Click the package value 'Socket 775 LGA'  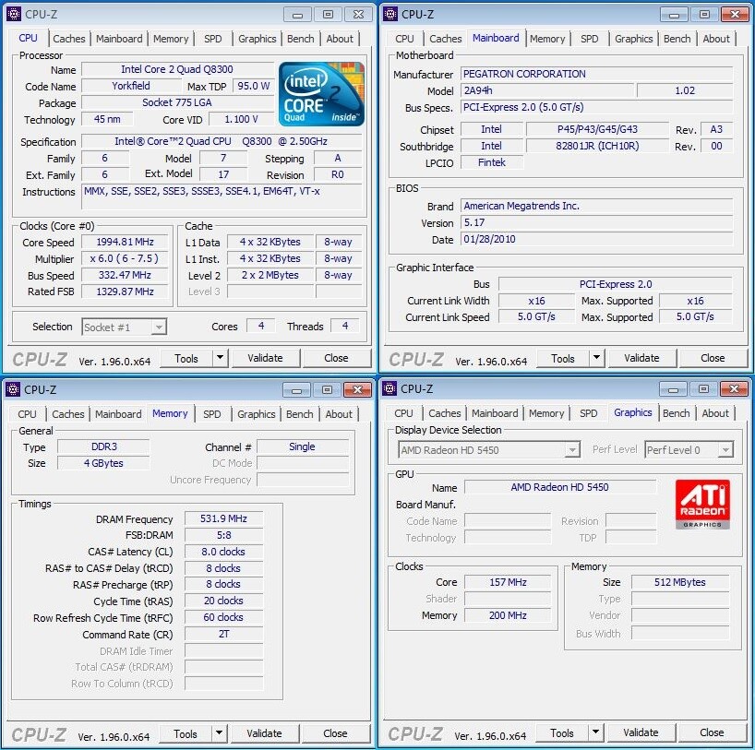177,102
